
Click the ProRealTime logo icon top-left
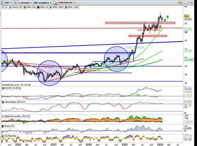pos(2,2)
